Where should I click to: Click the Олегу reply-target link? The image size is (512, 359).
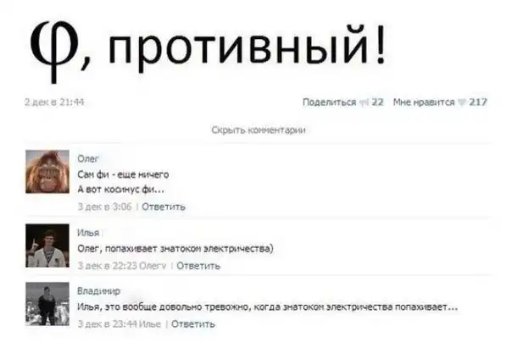[153, 266]
